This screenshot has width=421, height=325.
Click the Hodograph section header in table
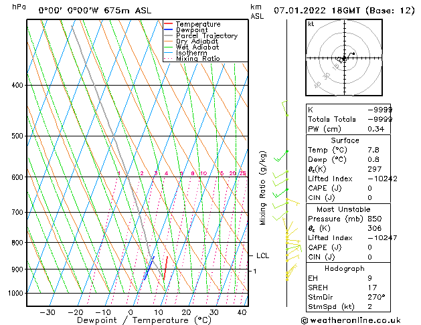[345, 267]
